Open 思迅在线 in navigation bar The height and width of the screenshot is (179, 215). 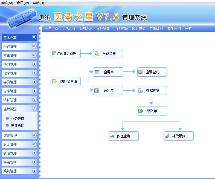click(x=69, y=29)
